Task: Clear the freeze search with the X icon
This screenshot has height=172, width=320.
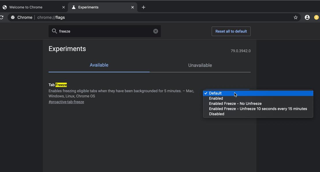Action: [x=155, y=31]
